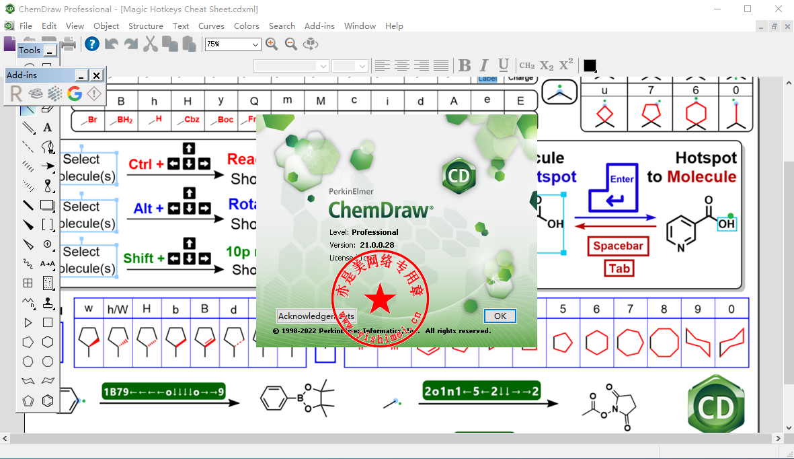Pick the Atom-to-Atom mapping tool
794x459 pixels.
[48, 264]
